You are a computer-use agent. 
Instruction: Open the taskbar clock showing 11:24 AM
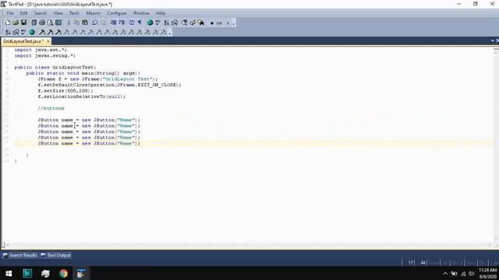click(487, 273)
